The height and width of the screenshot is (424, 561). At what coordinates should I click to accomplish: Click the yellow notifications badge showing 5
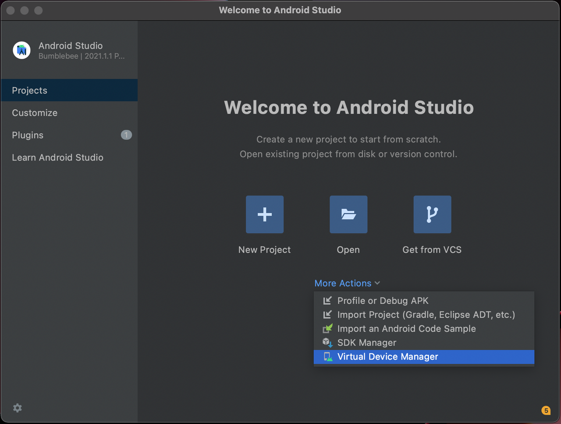click(x=546, y=410)
